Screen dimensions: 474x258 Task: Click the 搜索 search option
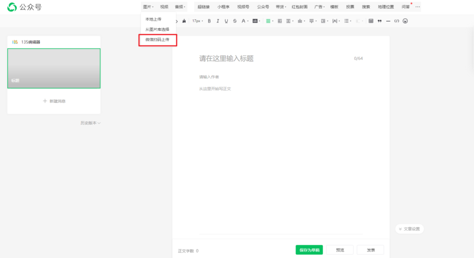coord(366,7)
